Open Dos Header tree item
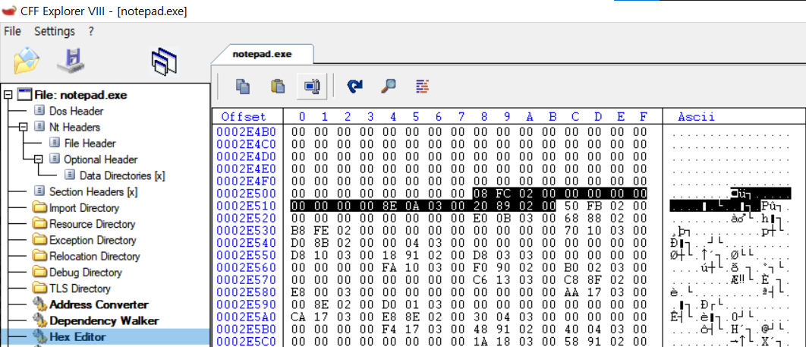Viewport: 806px width, 347px height. pyautogui.click(x=76, y=111)
